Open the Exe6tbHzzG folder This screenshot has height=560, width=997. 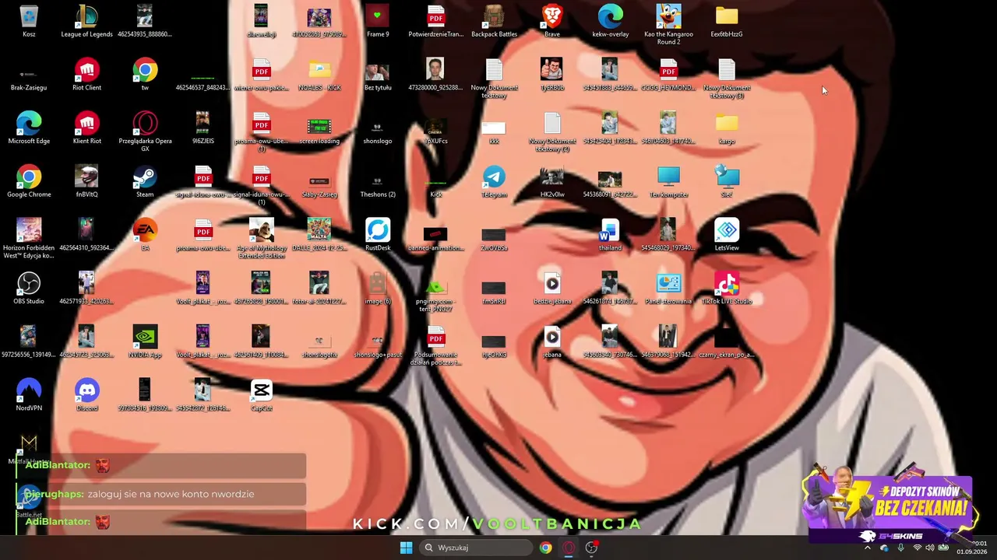[x=727, y=22]
